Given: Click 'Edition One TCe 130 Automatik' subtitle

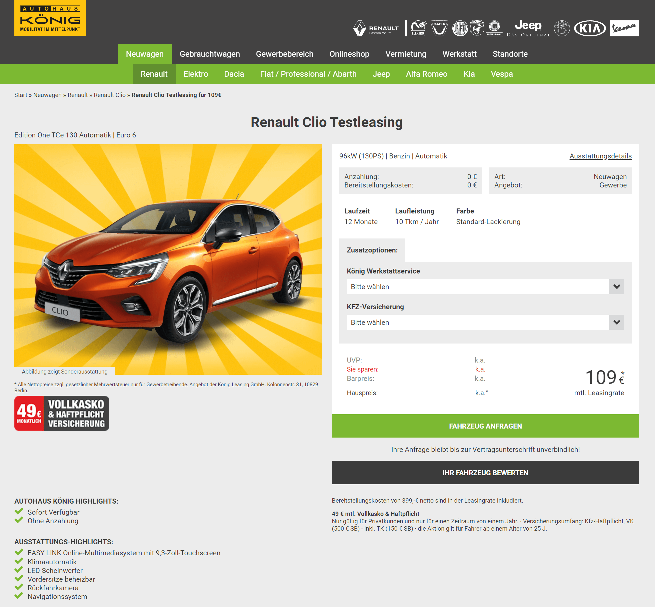Looking at the screenshot, I should [x=63, y=135].
